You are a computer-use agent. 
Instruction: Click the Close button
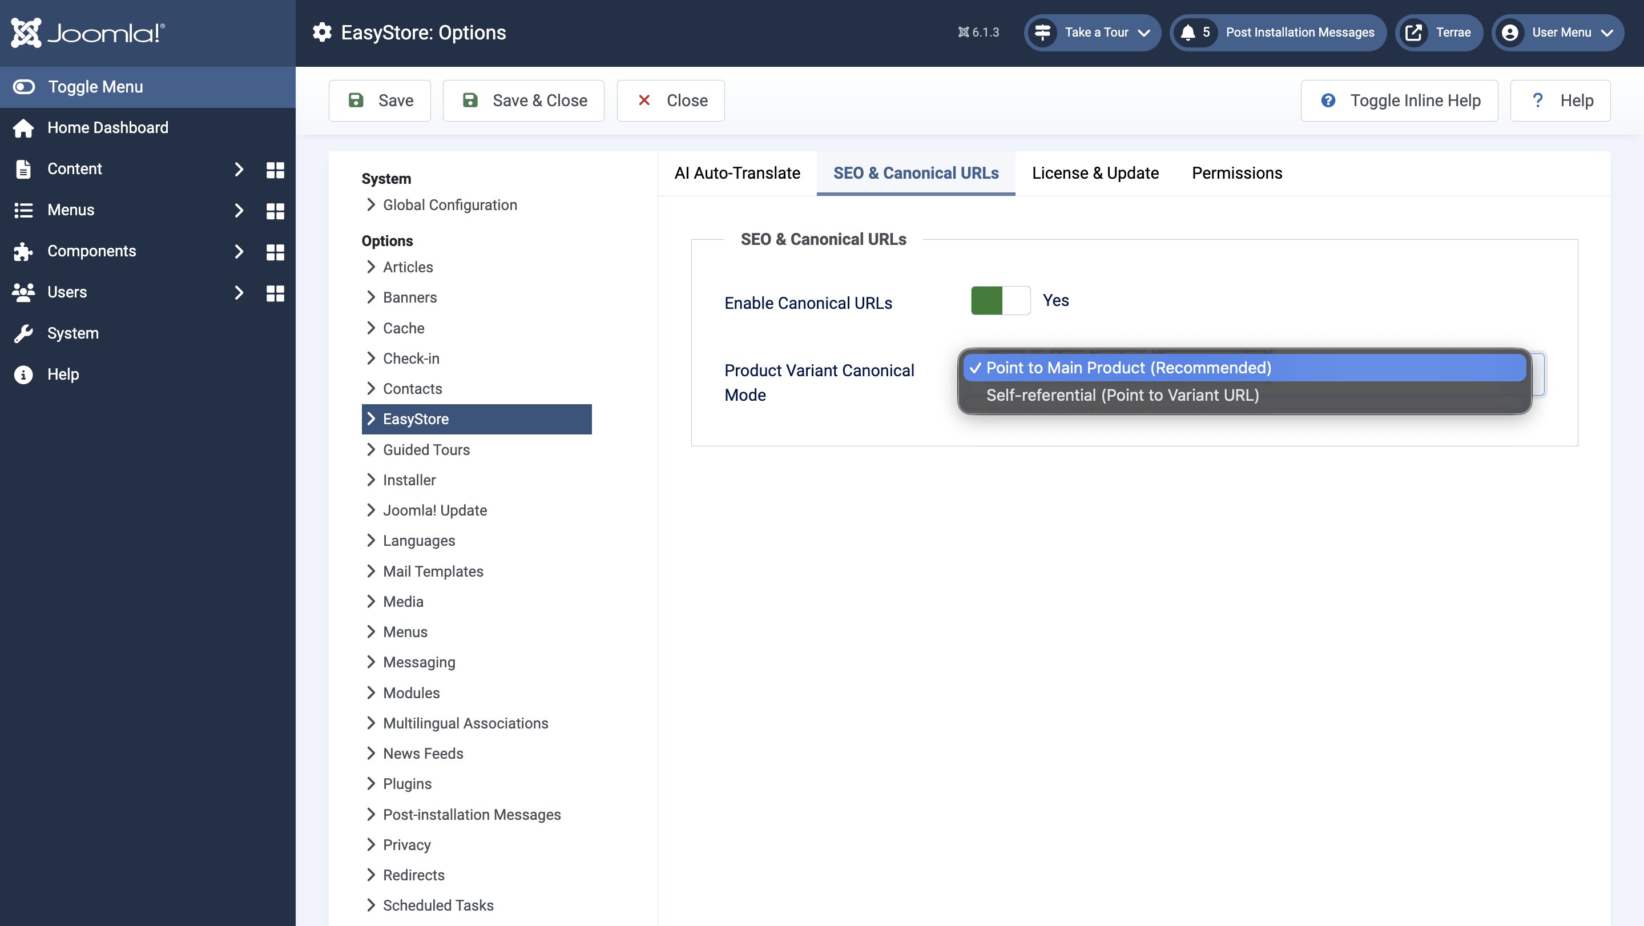[671, 101]
